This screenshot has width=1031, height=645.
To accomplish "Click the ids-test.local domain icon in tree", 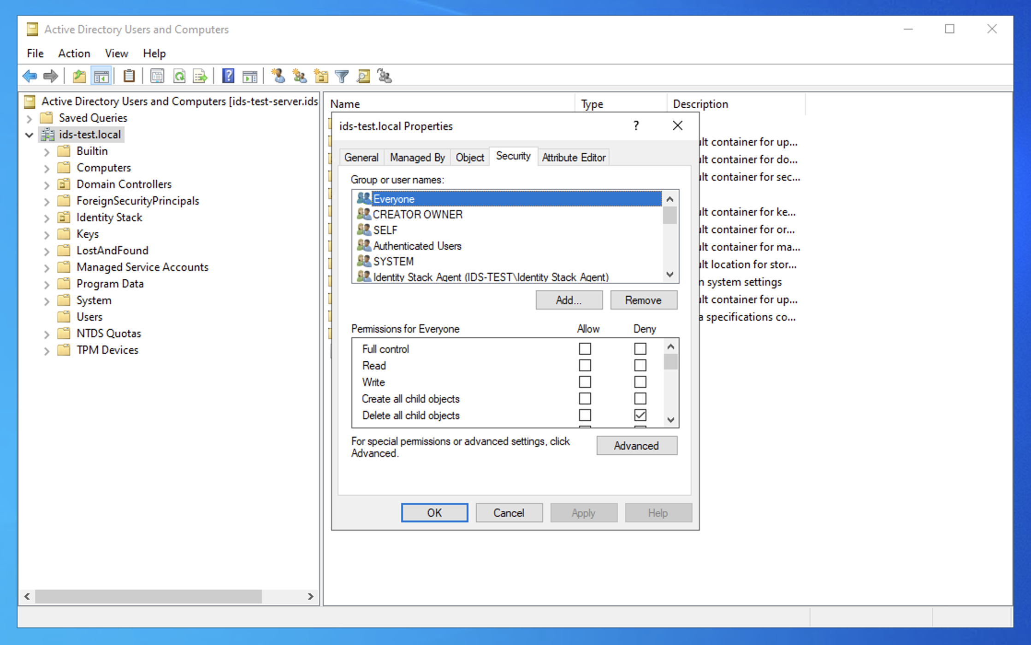I will [47, 135].
